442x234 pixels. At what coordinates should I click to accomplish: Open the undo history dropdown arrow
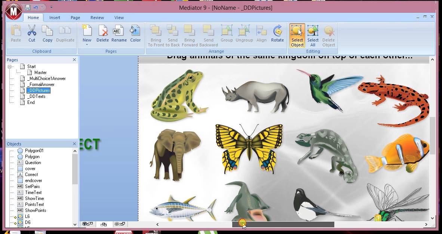pos(42,7)
